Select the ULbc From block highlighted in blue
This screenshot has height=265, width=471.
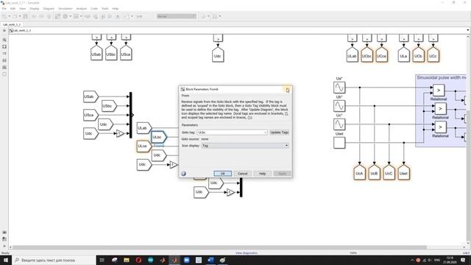159,137
